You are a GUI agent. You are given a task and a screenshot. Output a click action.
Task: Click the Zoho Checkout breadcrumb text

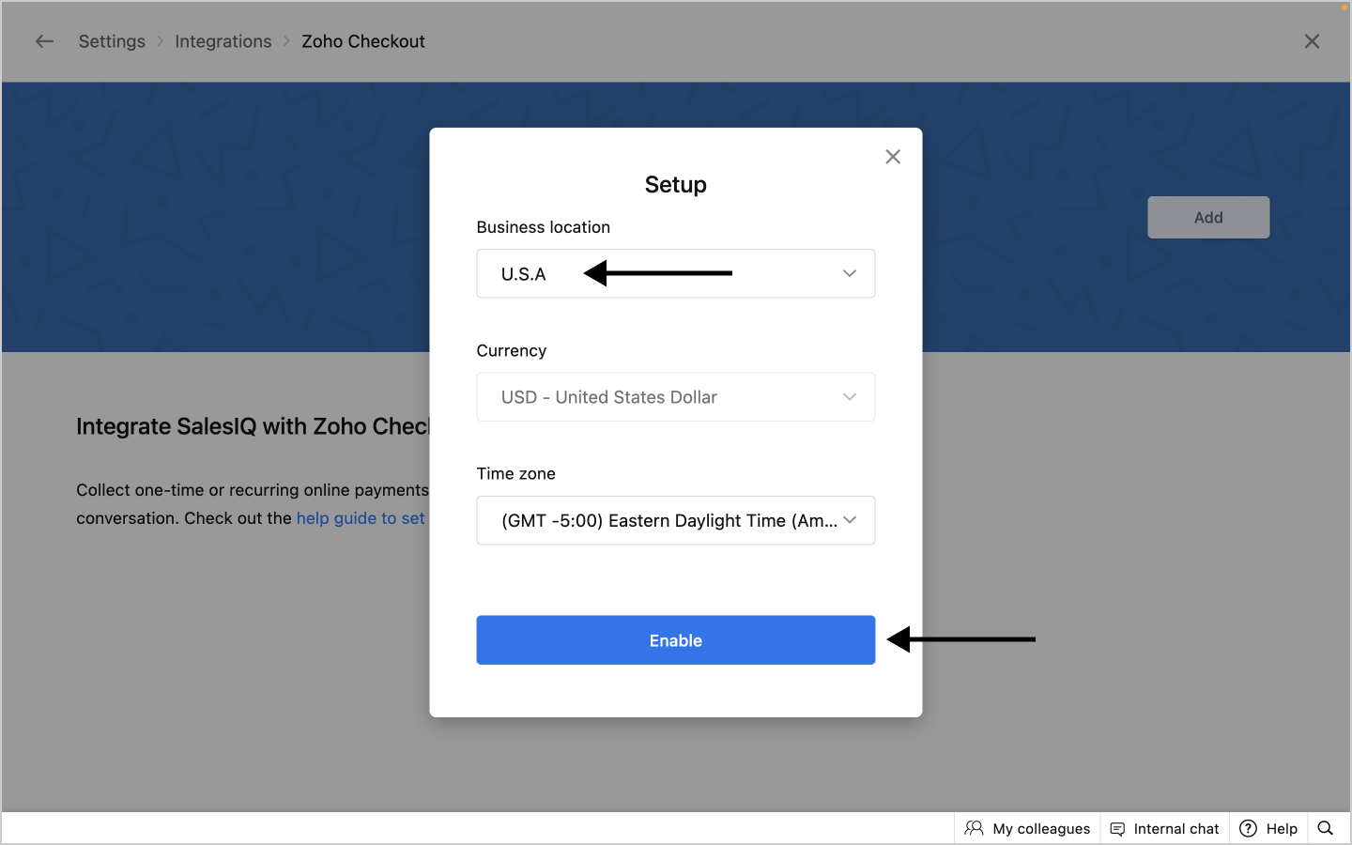363,41
